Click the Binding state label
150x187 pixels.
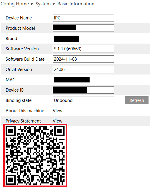tap(19, 100)
